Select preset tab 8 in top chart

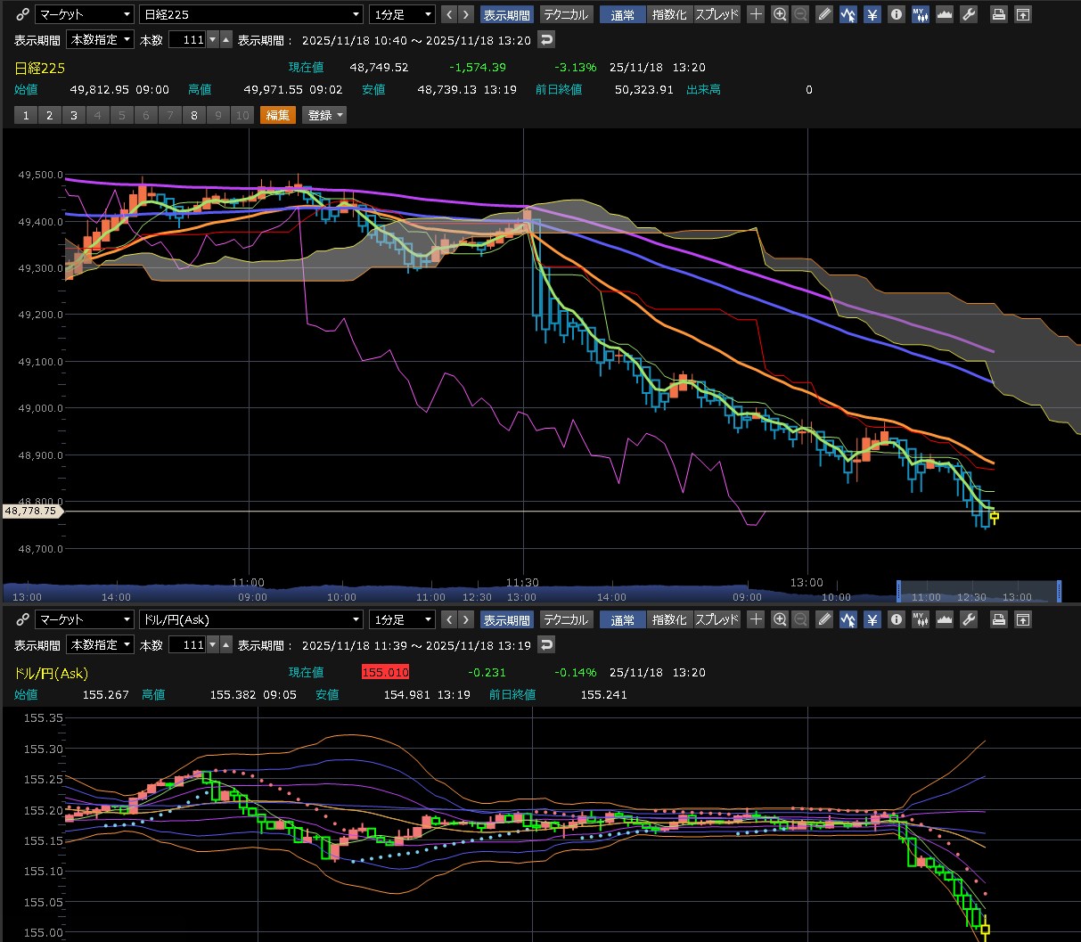coord(194,115)
